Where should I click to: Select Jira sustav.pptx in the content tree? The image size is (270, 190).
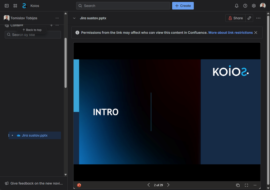(35, 135)
